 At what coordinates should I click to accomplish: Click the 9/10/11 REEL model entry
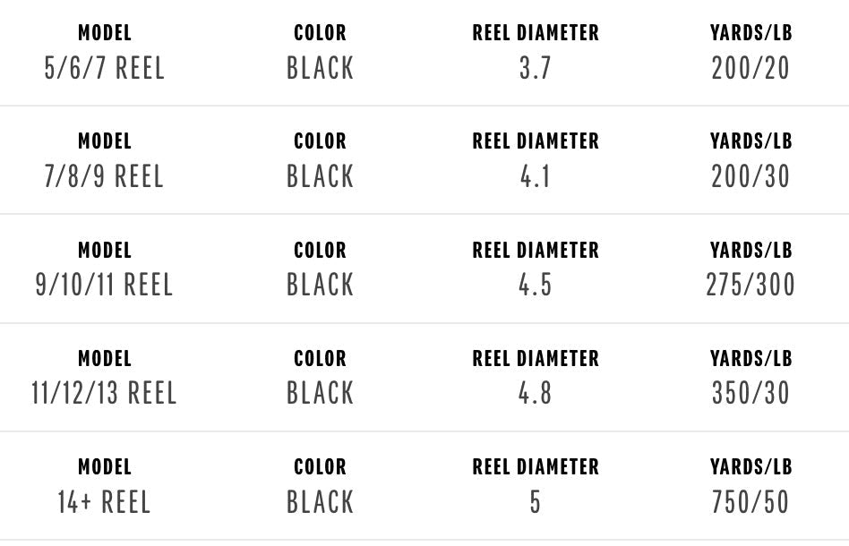click(x=105, y=286)
